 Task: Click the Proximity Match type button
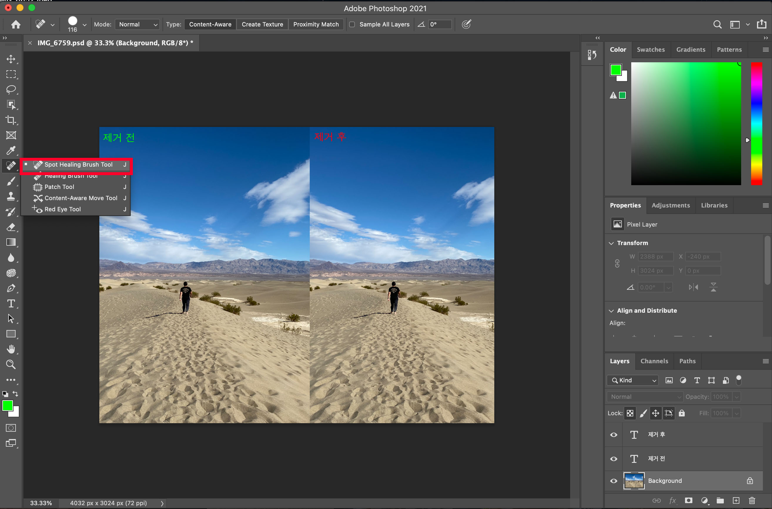pyautogui.click(x=316, y=24)
